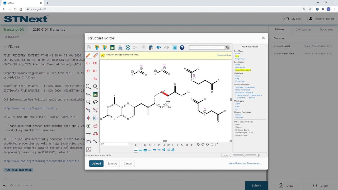Select the A-to-B atom mapping tool
338x190 pixels.
tap(95, 134)
